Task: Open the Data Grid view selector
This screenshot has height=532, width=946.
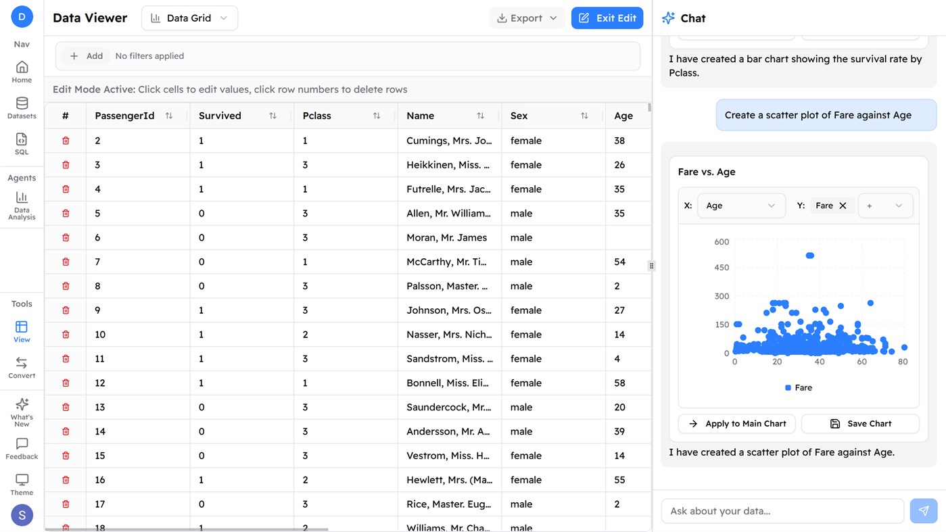Action: pos(189,18)
